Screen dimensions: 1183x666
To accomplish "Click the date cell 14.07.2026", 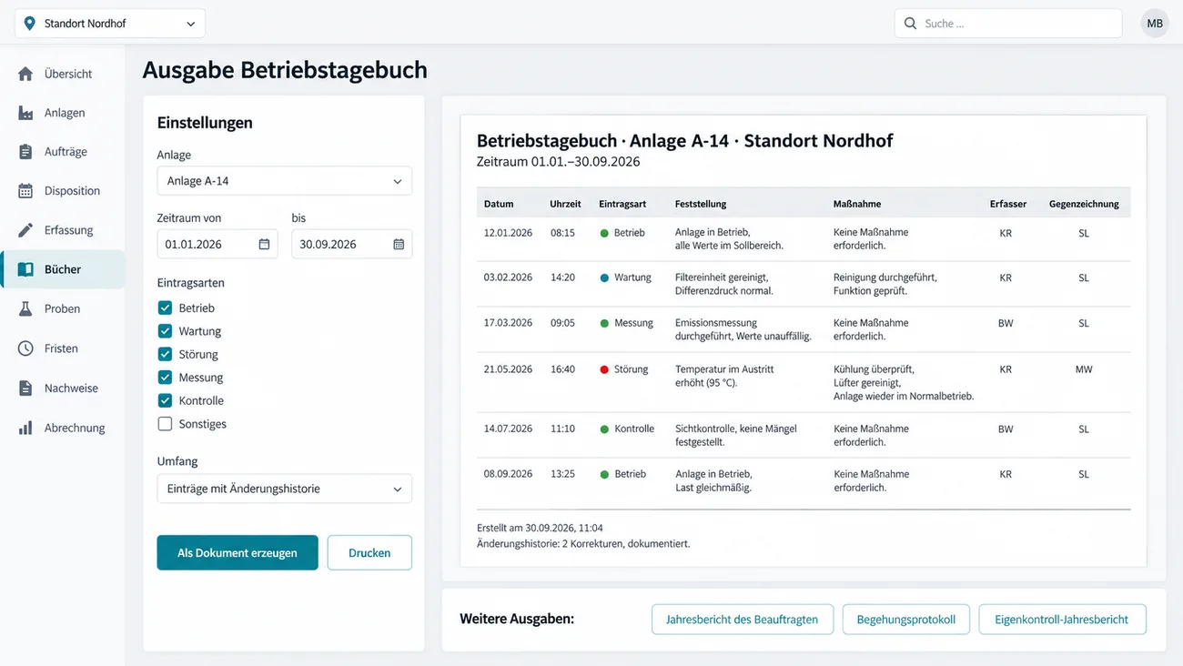I will click(x=508, y=429).
